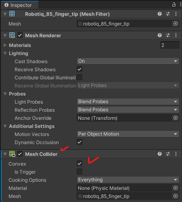Open presets for the Mesh Renderer
Screen dimensions: 182x202
[168, 35]
